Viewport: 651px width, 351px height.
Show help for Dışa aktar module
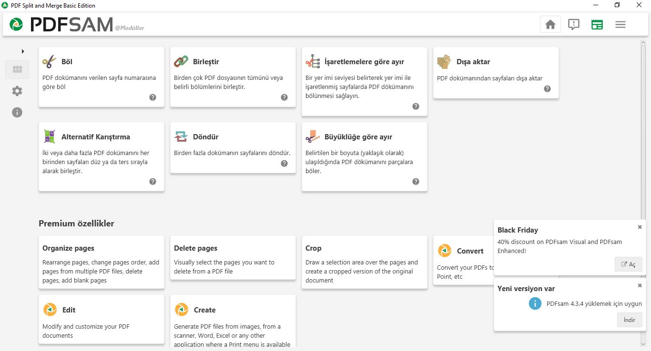point(547,88)
